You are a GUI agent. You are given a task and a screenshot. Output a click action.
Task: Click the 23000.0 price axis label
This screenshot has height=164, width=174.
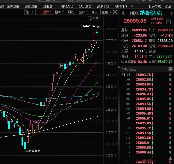(x=111, y=98)
